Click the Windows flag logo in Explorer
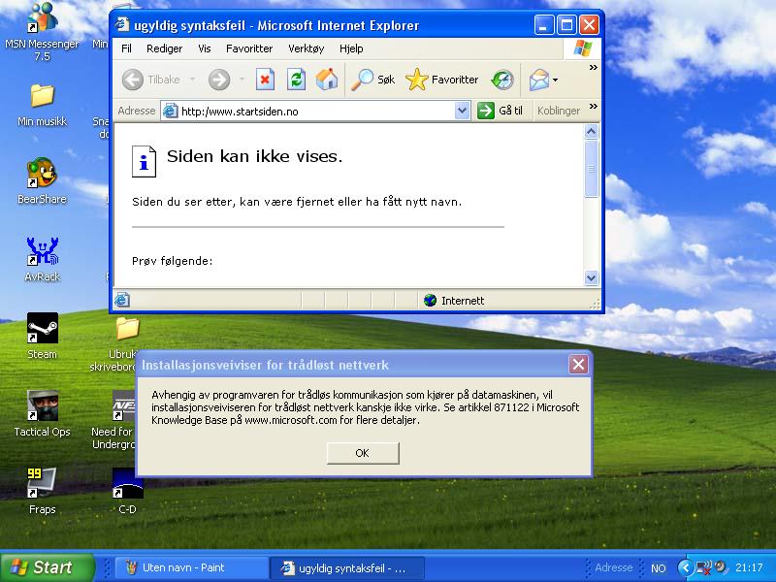 583,48
